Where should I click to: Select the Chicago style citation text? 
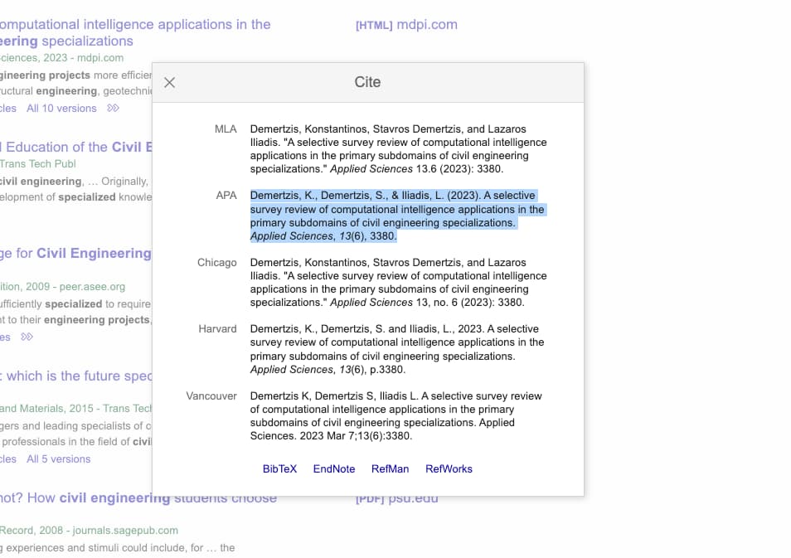[x=399, y=282]
